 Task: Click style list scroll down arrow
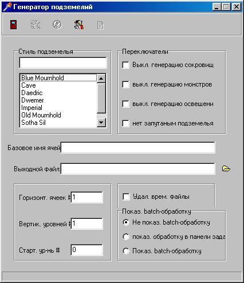click(x=101, y=123)
